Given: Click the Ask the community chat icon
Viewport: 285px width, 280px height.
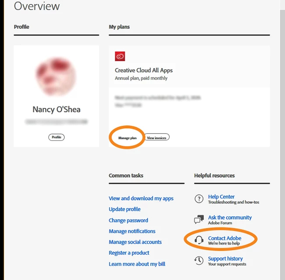Looking at the screenshot, I should pos(199,220).
